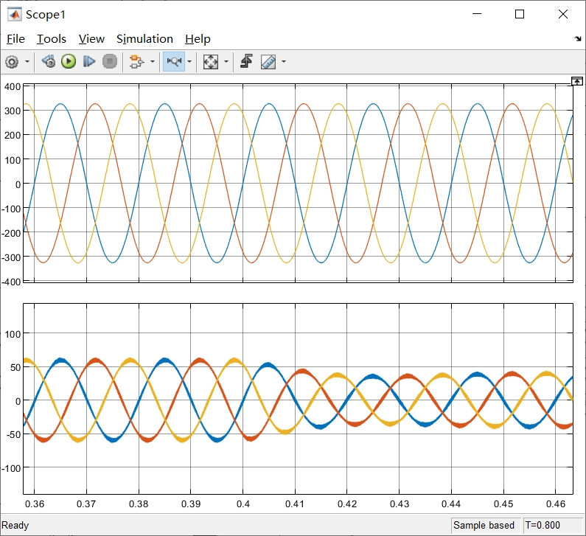Click the Triggers icon

(246, 61)
